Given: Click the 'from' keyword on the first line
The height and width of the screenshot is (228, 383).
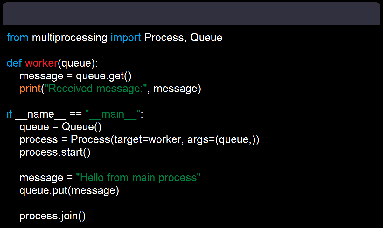Looking at the screenshot, I should tap(17, 38).
